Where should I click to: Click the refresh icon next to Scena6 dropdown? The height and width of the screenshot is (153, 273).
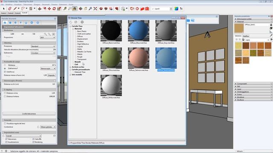click(x=4, y=136)
